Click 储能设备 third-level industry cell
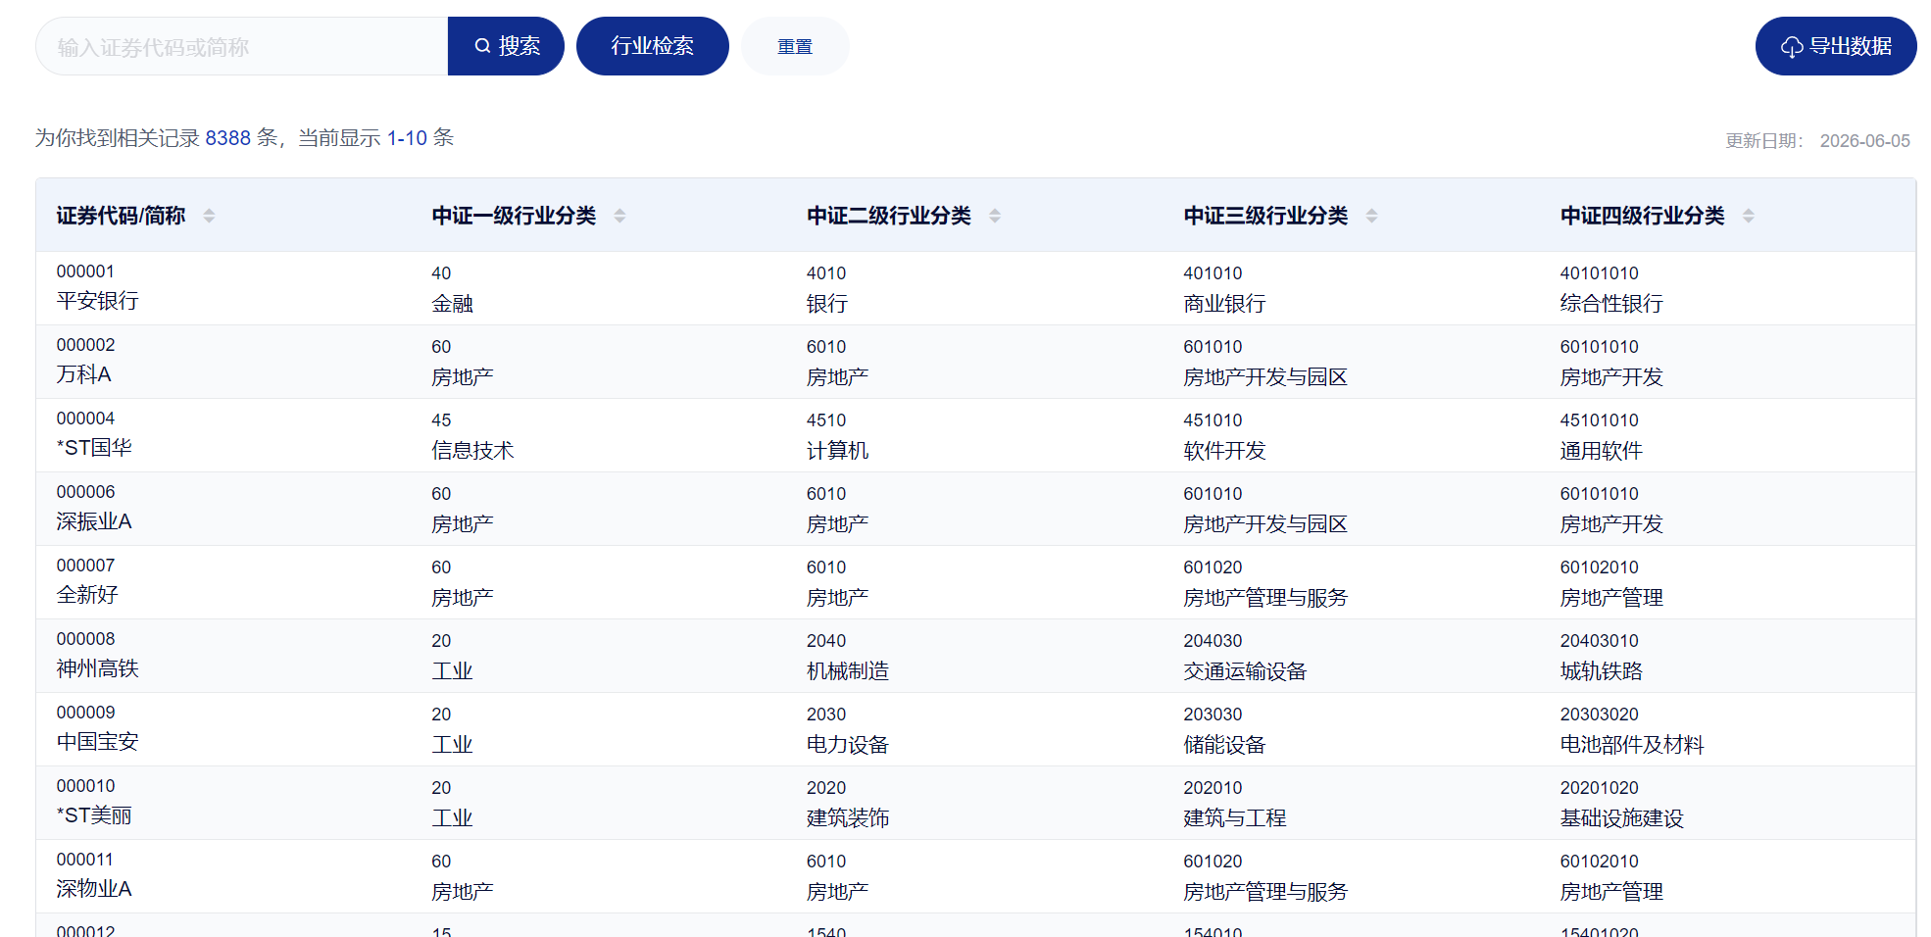Image resolution: width=1931 pixels, height=937 pixels. click(x=1224, y=745)
